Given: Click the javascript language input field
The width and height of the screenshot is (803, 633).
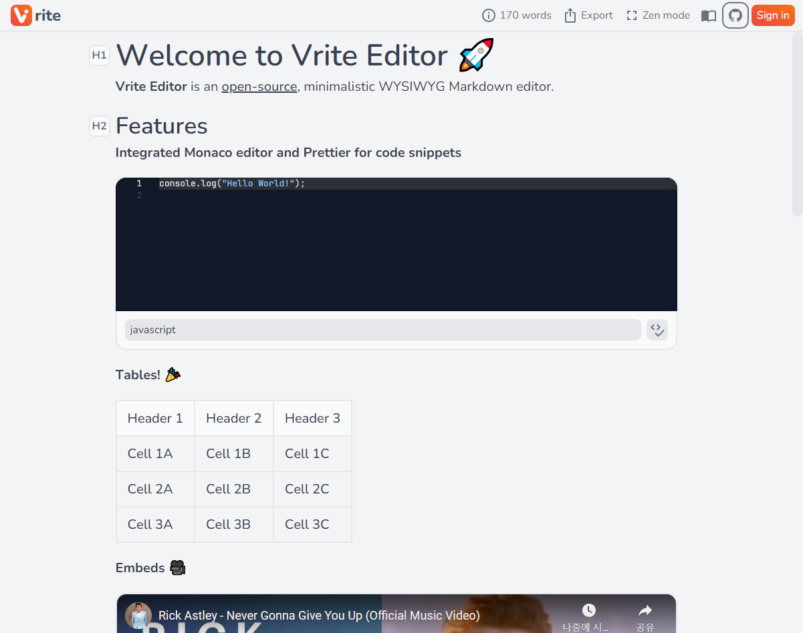Looking at the screenshot, I should [382, 330].
